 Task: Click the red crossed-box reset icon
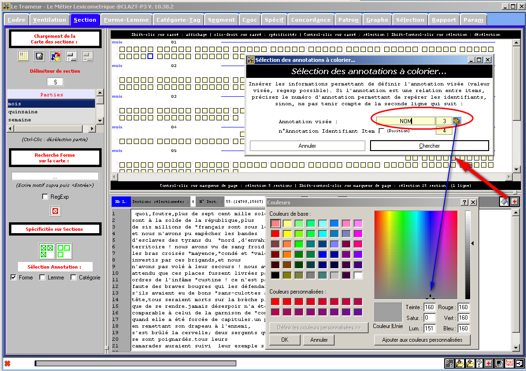click(x=55, y=211)
